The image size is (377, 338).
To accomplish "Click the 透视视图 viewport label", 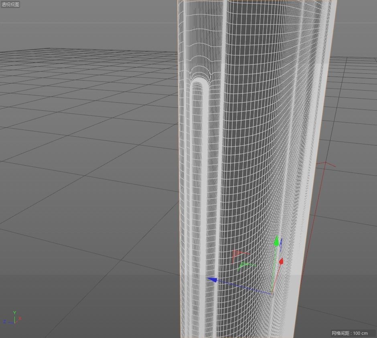I will 10,4.
